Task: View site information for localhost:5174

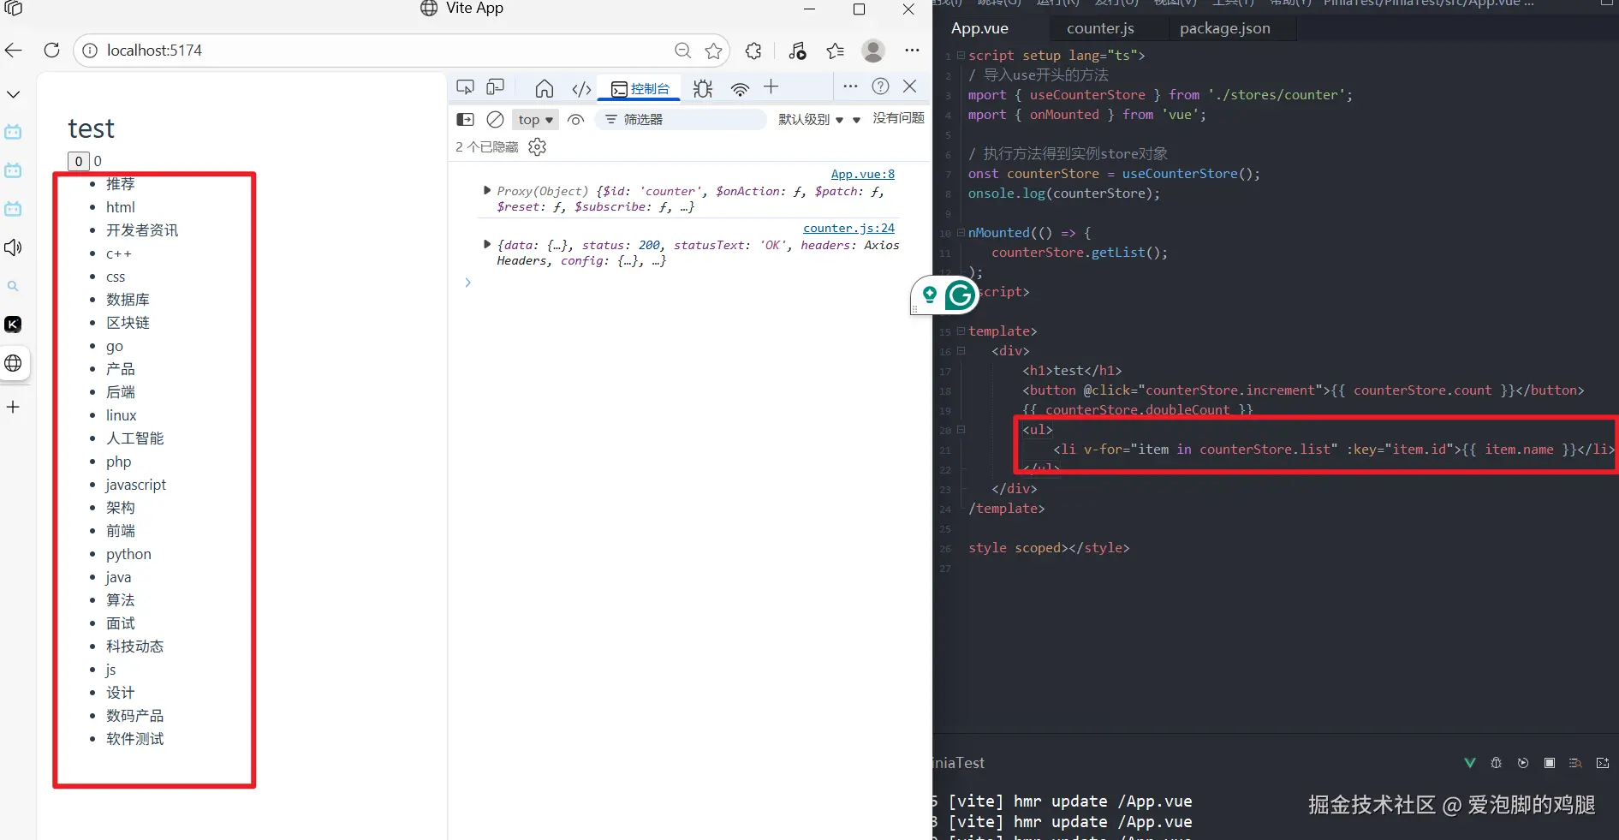Action: [x=90, y=51]
